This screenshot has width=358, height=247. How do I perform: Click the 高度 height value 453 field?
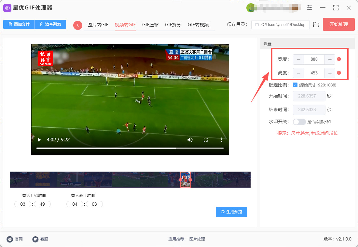pyautogui.click(x=314, y=73)
